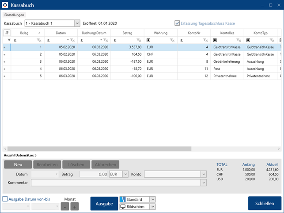Toggle Erfassung Tagesabschluss Kasse checkbox
Screen dimensions: 284x213
tap(177, 23)
